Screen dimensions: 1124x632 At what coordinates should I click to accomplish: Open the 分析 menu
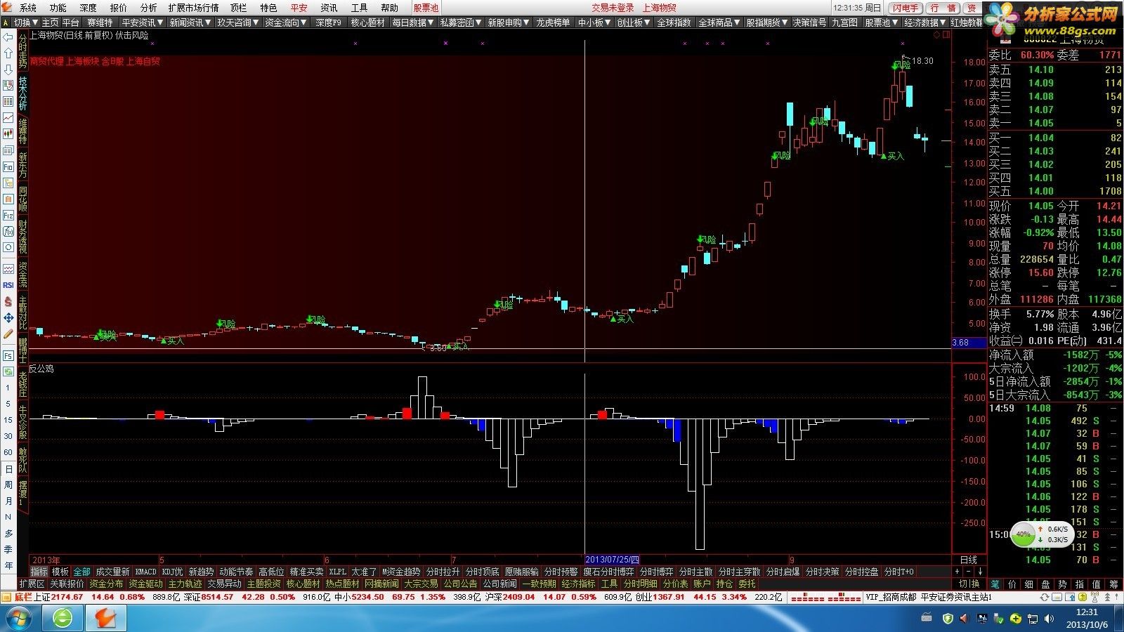(148, 8)
